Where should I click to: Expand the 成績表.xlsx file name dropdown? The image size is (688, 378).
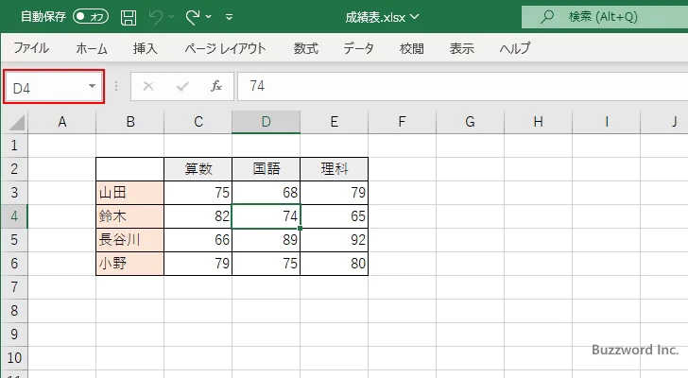[x=414, y=17]
